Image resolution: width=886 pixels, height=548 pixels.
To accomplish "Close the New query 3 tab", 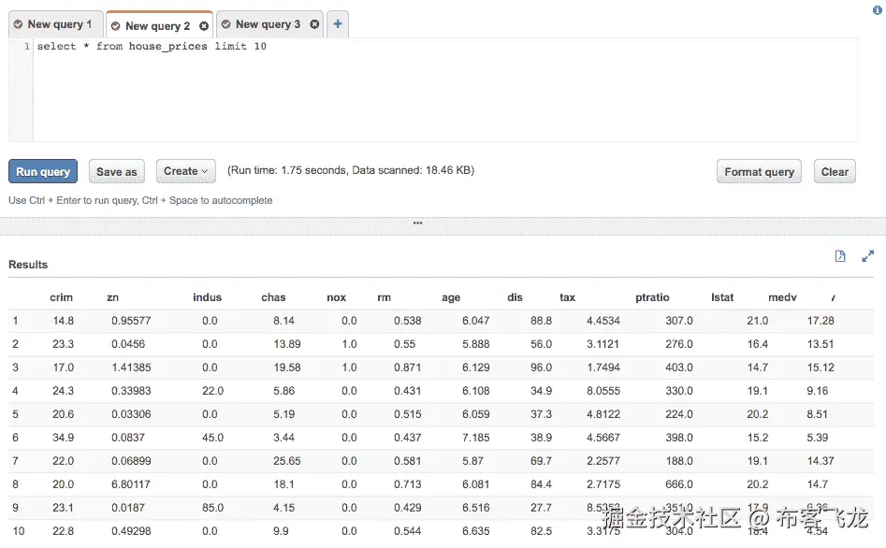I will (314, 24).
